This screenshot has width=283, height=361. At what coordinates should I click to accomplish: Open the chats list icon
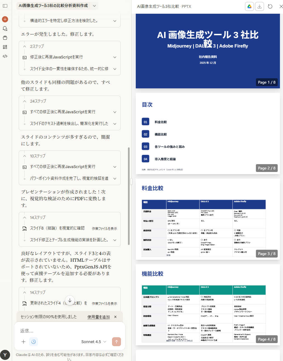pyautogui.click(x=5, y=29)
